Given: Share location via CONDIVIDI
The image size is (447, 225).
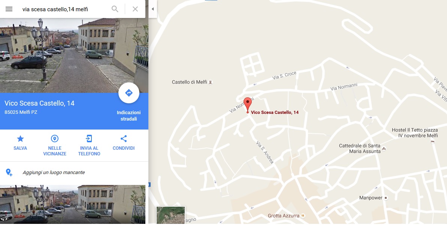Looking at the screenshot, I should (x=123, y=143).
